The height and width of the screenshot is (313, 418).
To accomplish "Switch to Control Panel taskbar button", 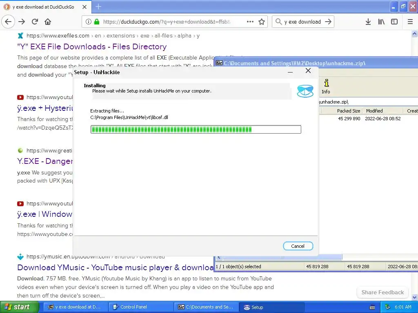I will pyautogui.click(x=141, y=307).
